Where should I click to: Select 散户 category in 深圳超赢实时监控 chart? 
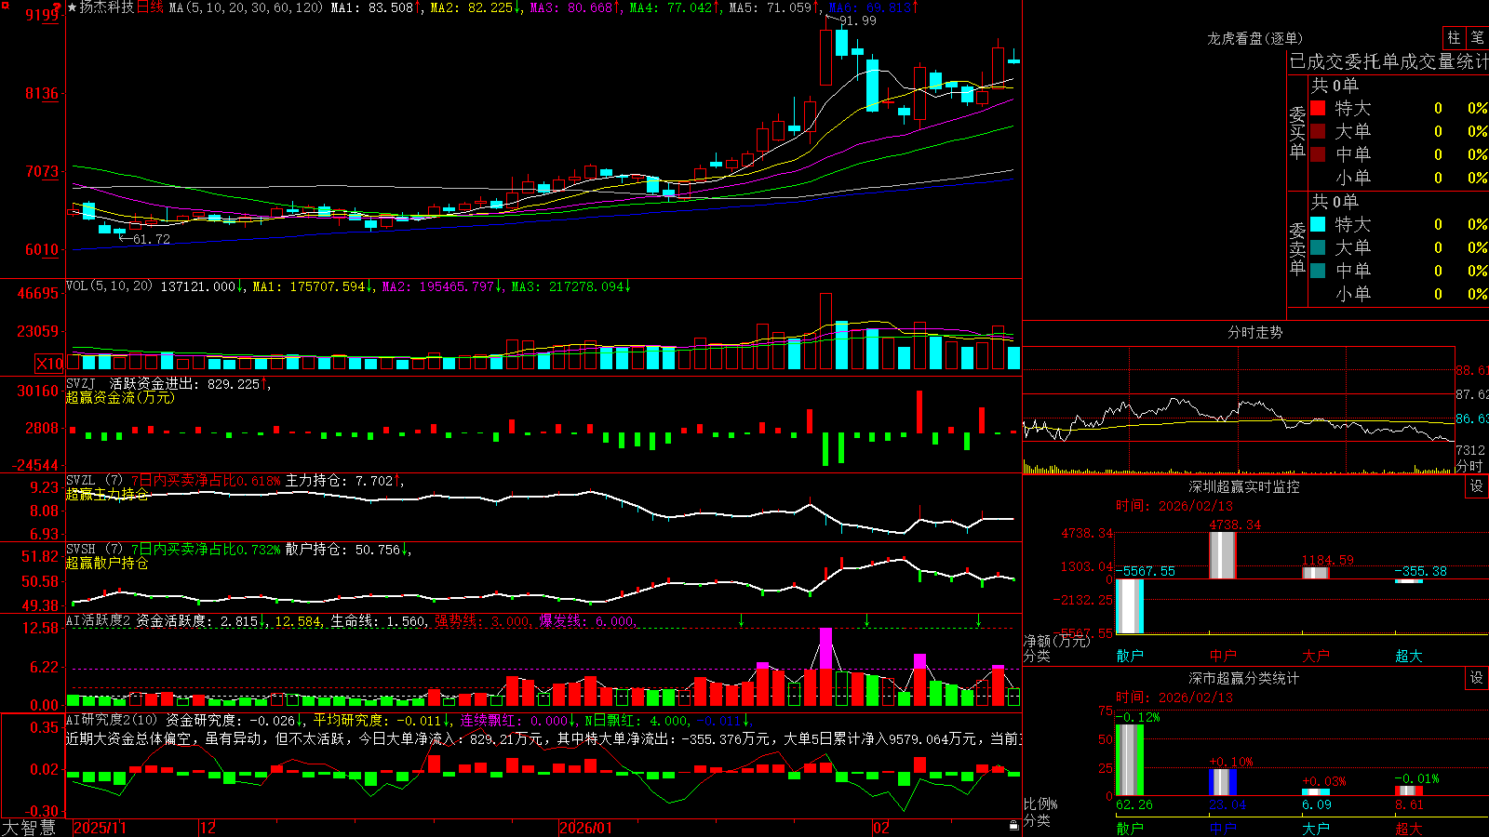[x=1130, y=656]
